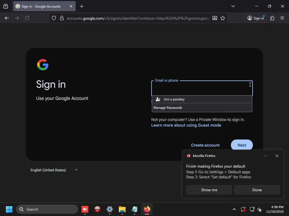This screenshot has width=289, height=216.
Task: Dismiss the Mozilla Firefox notification
Action: (x=277, y=156)
